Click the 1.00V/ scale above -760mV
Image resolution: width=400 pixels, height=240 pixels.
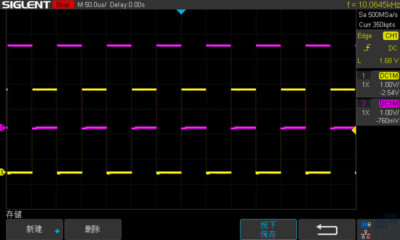[x=389, y=113]
